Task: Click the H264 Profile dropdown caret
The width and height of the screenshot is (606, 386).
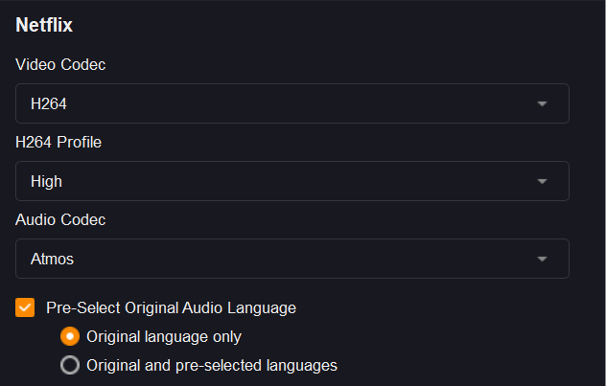Action: pyautogui.click(x=542, y=181)
